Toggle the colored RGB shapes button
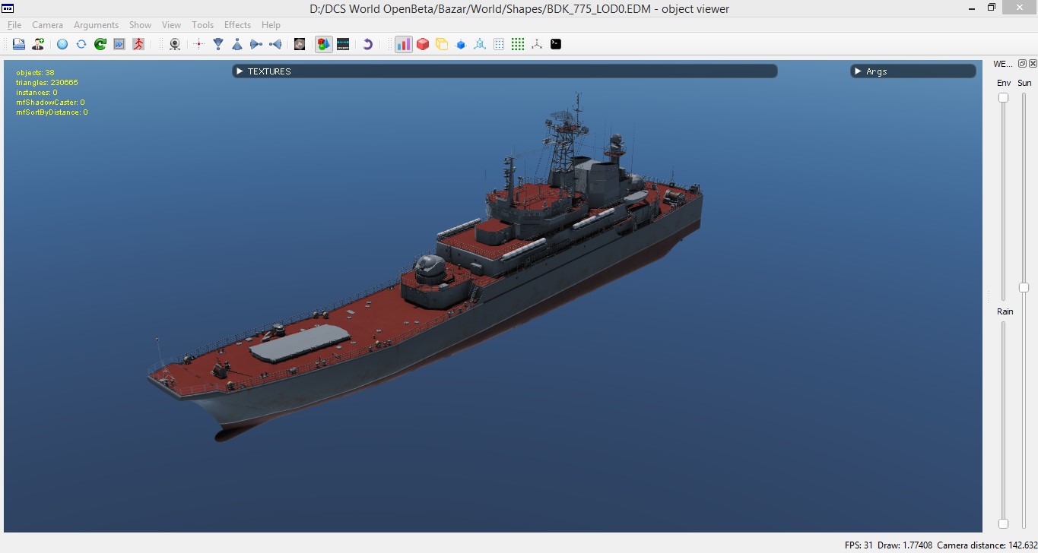Image resolution: width=1038 pixels, height=553 pixels. 324,44
